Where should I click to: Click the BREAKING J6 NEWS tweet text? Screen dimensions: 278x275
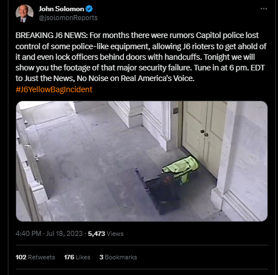tap(141, 57)
